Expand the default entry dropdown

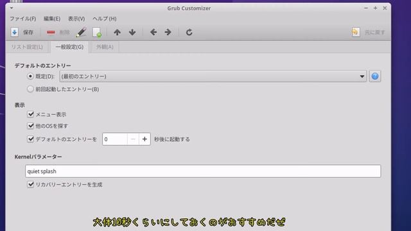coord(213,76)
